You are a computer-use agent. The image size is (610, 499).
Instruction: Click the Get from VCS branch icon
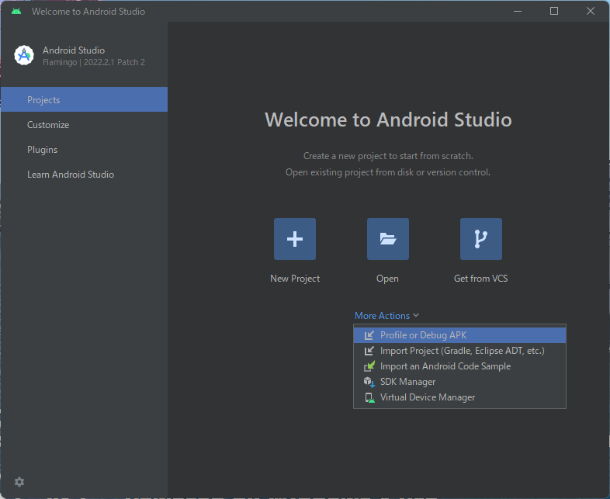coord(480,239)
